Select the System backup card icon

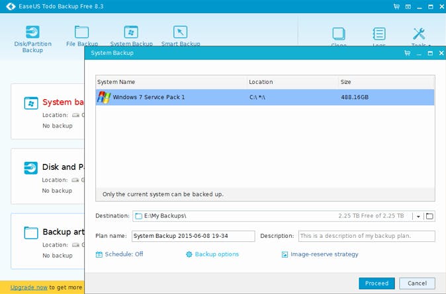click(x=31, y=103)
